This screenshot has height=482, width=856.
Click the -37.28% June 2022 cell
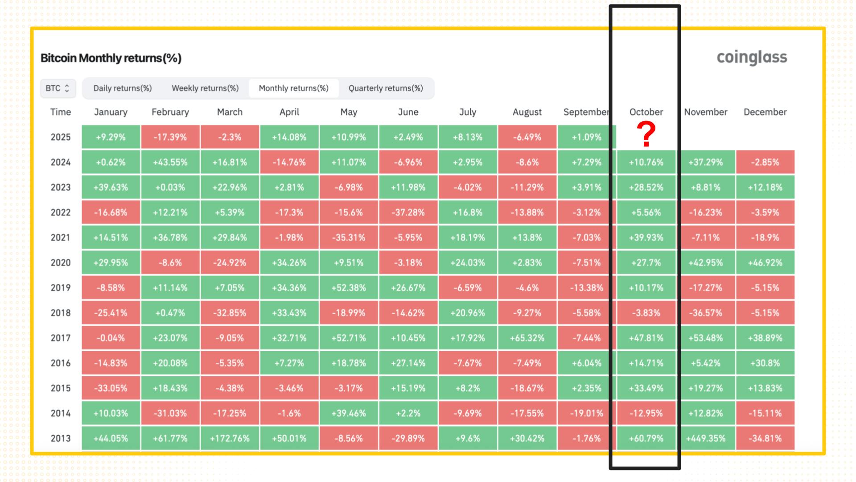(408, 212)
